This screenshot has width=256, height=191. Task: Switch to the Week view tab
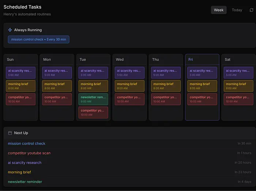point(219,10)
